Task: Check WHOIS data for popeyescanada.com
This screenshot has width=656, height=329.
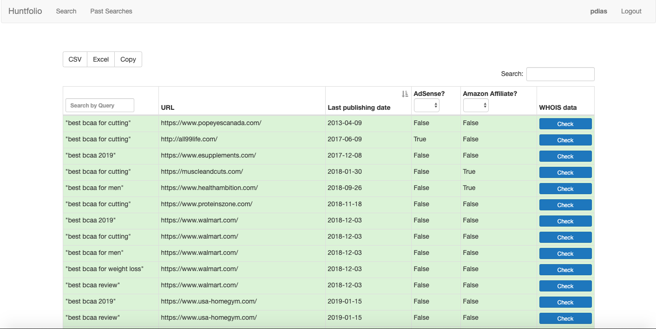Action: (565, 124)
